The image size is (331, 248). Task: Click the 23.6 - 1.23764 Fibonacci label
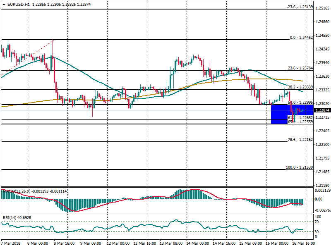tap(300, 68)
